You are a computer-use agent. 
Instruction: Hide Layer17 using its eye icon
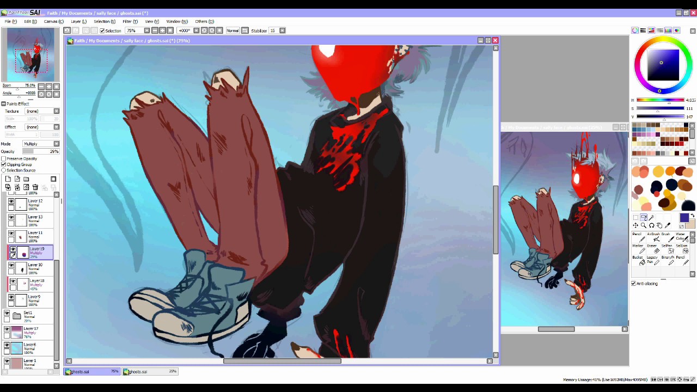coord(7,329)
